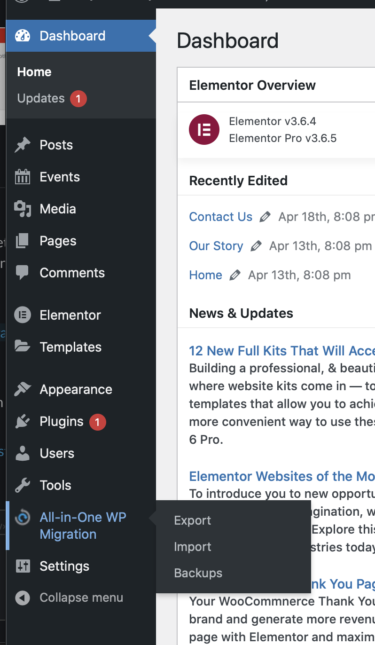Open the Our Story page link

(x=216, y=246)
